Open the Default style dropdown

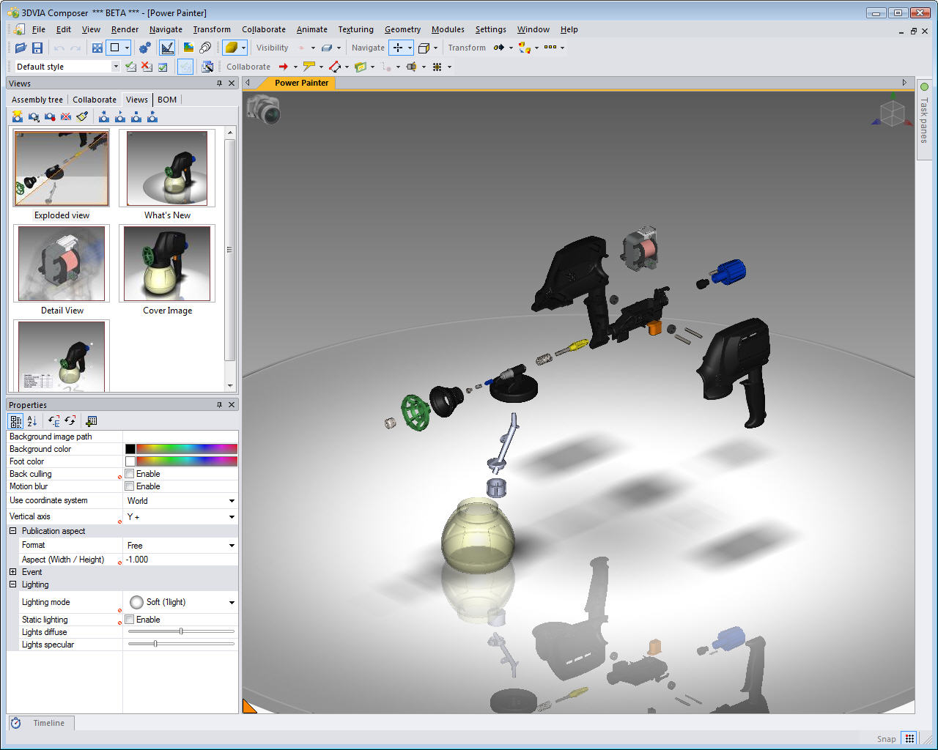point(116,67)
